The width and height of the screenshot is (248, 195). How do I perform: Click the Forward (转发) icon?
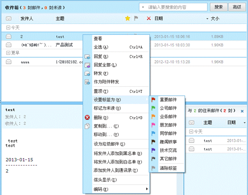87,73
